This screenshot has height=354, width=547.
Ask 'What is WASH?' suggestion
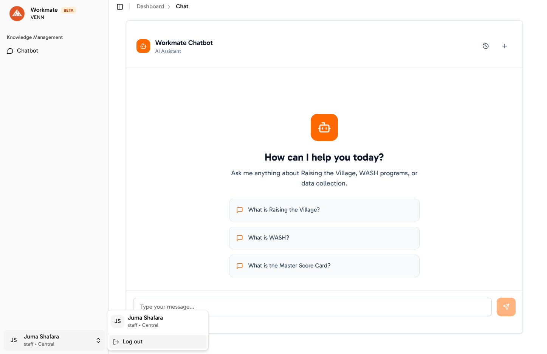pos(324,238)
